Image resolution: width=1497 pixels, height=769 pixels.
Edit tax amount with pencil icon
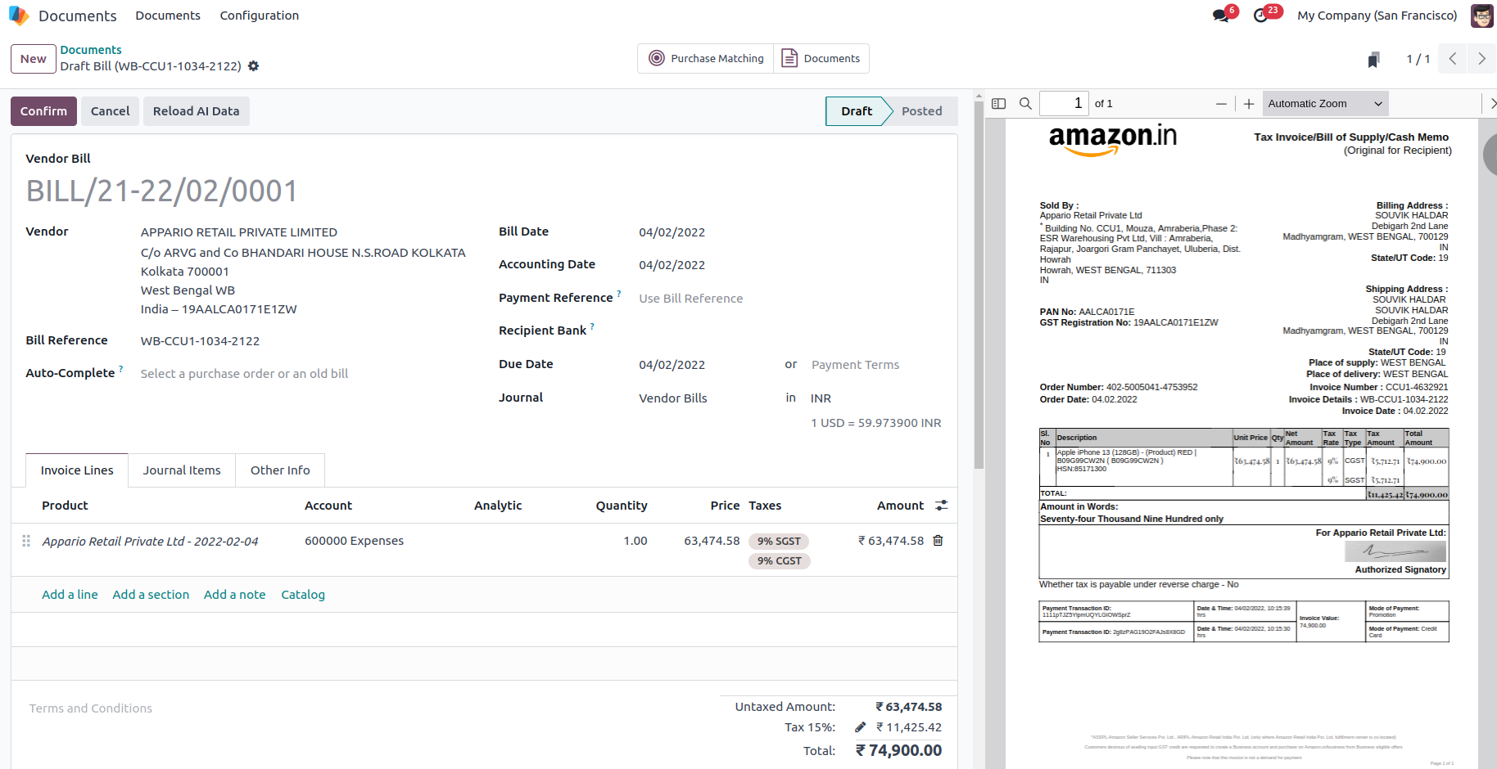coord(861,727)
